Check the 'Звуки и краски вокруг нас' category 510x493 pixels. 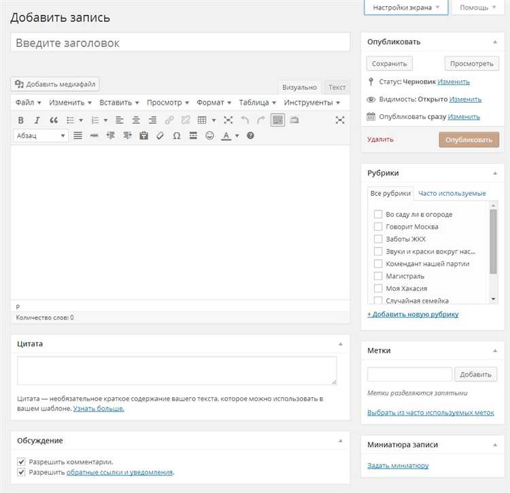tap(378, 252)
